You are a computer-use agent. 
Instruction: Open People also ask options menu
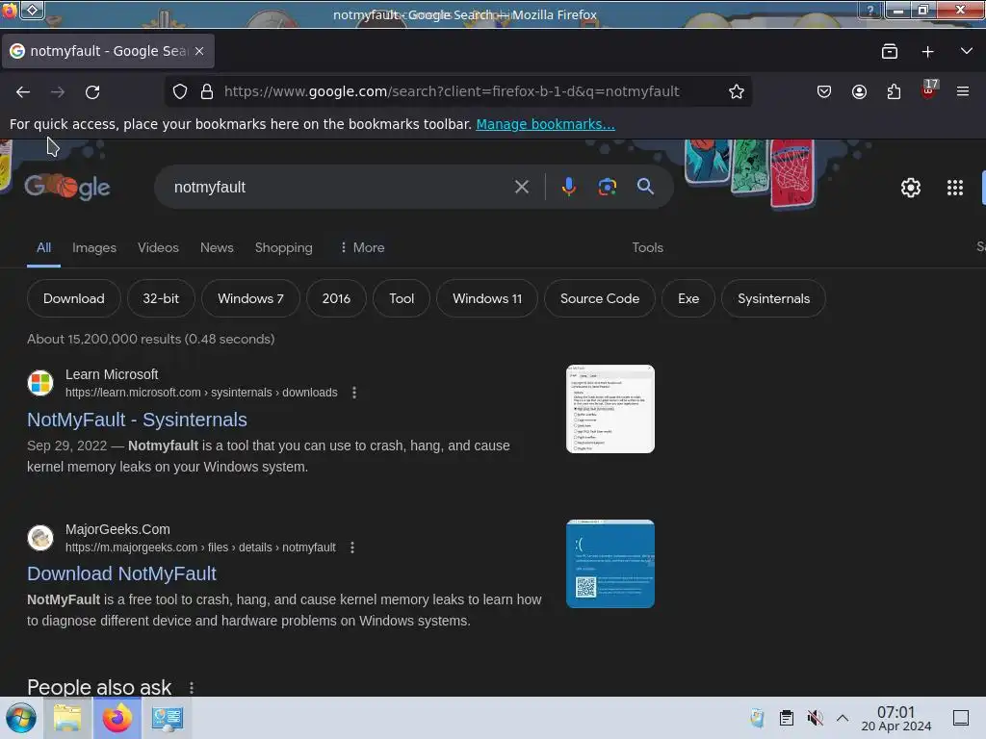(x=192, y=688)
